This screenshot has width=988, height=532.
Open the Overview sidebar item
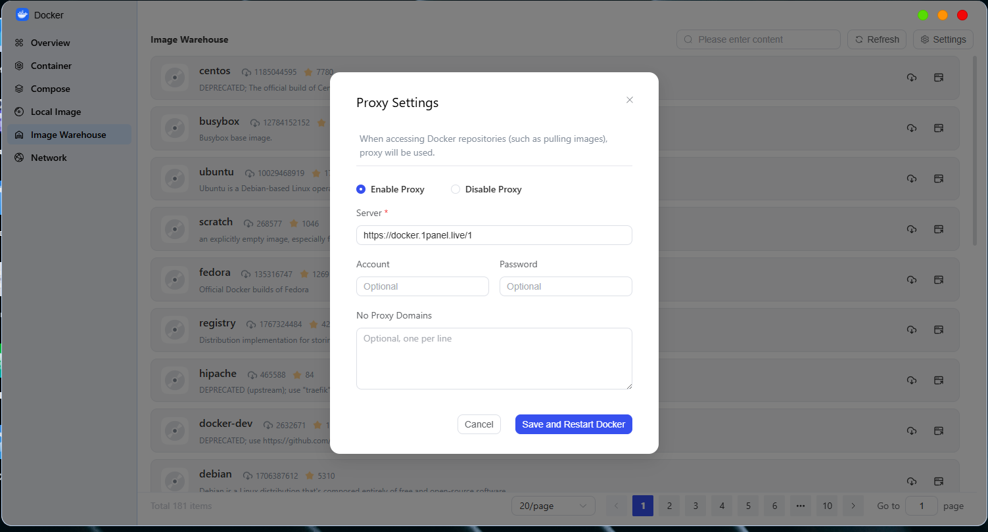coord(69,43)
